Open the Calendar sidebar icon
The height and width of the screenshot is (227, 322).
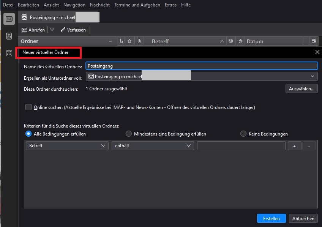point(9,53)
